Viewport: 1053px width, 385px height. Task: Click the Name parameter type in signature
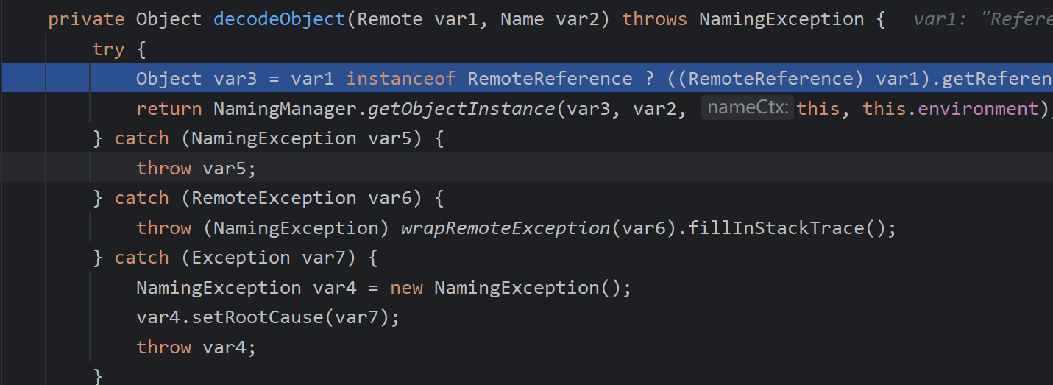pos(522,19)
